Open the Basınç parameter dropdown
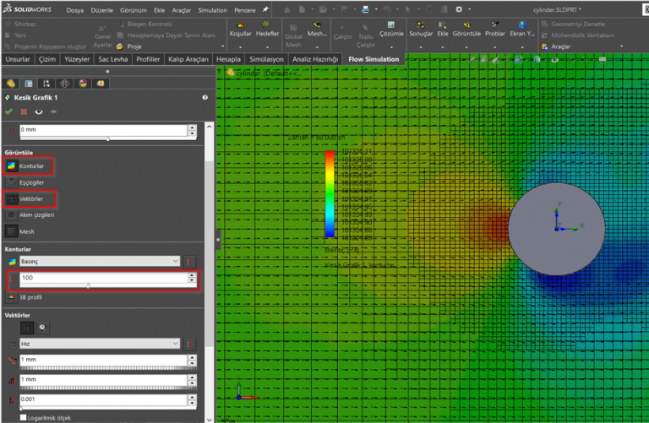Viewport: 649px width, 423px height. [100, 262]
